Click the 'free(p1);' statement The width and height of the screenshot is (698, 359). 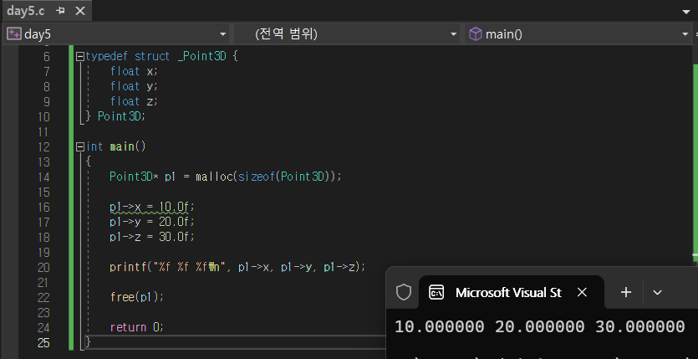[137, 297]
